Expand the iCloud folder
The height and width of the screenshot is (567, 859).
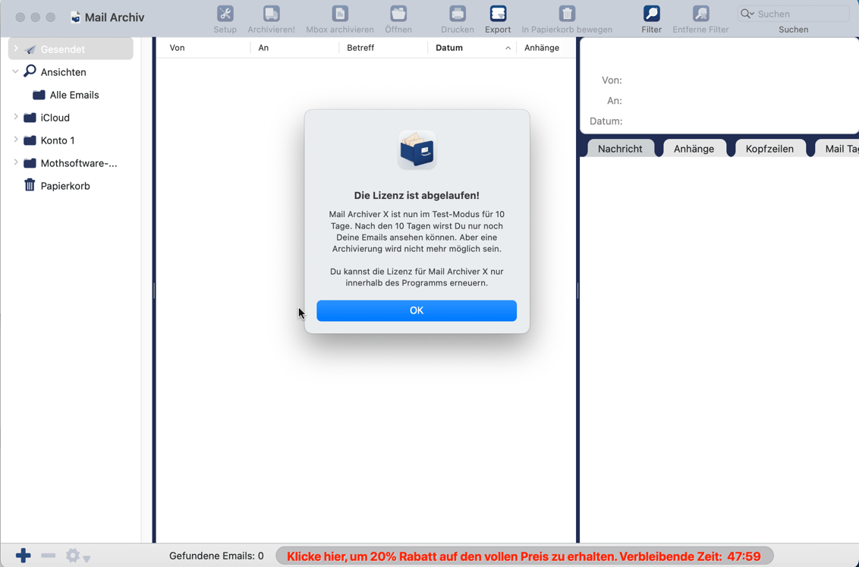coord(16,118)
